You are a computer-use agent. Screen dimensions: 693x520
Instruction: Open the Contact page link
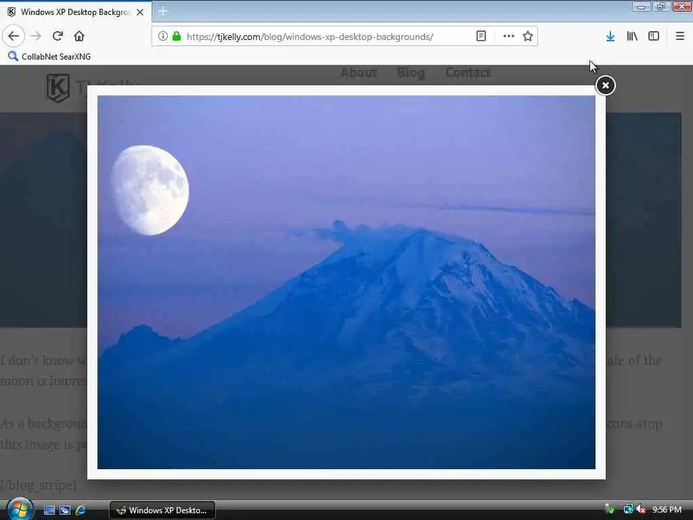click(x=468, y=72)
